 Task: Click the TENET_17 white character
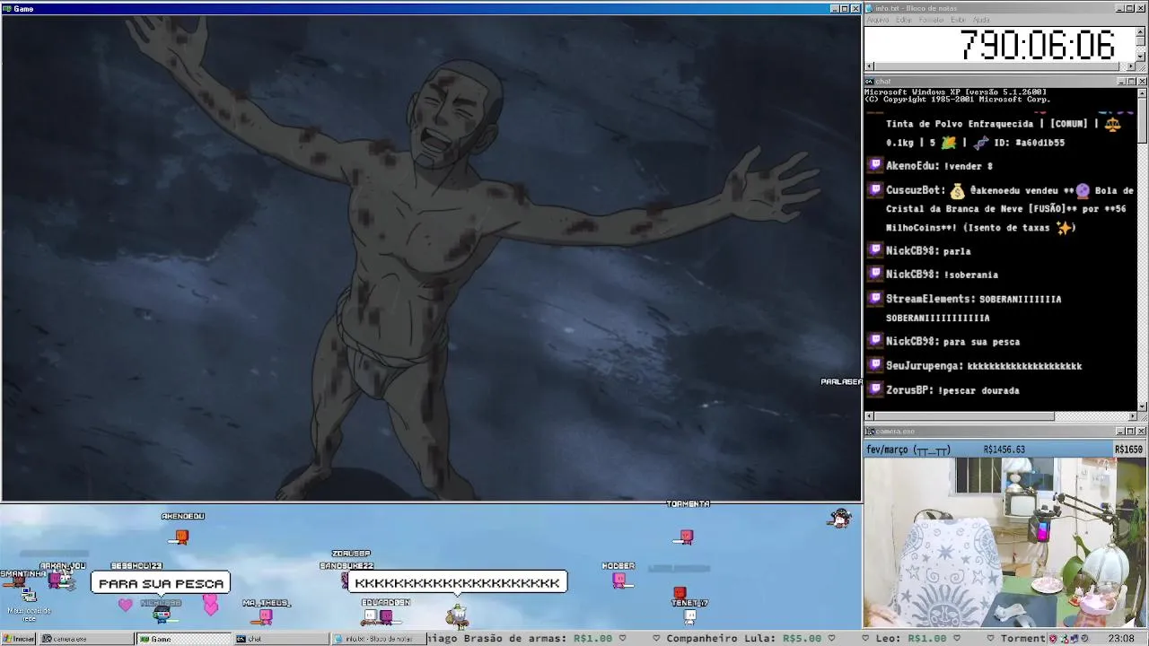click(x=689, y=615)
